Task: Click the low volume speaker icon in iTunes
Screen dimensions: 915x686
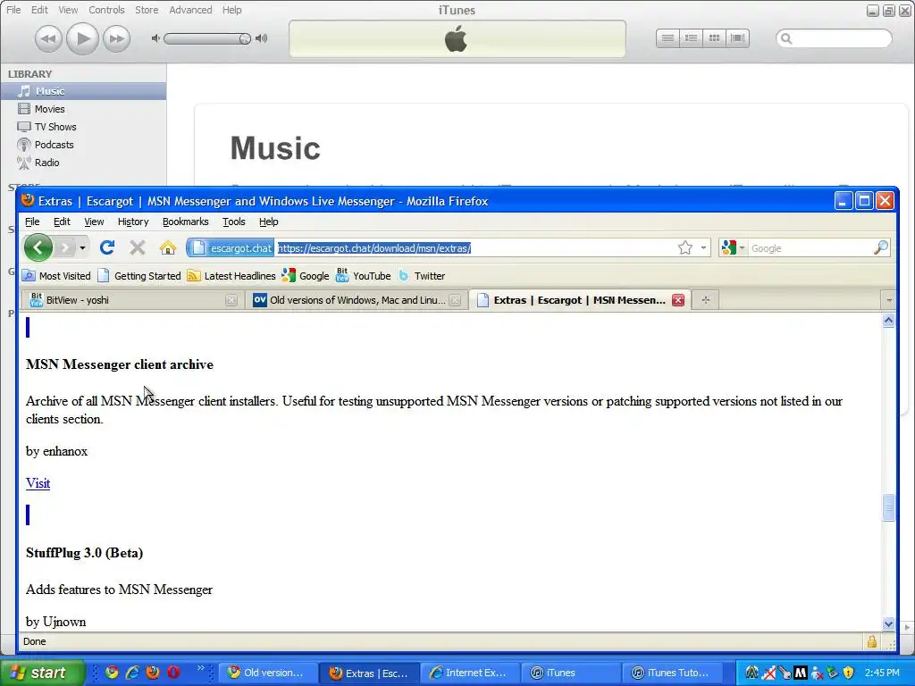Action: pyautogui.click(x=155, y=38)
